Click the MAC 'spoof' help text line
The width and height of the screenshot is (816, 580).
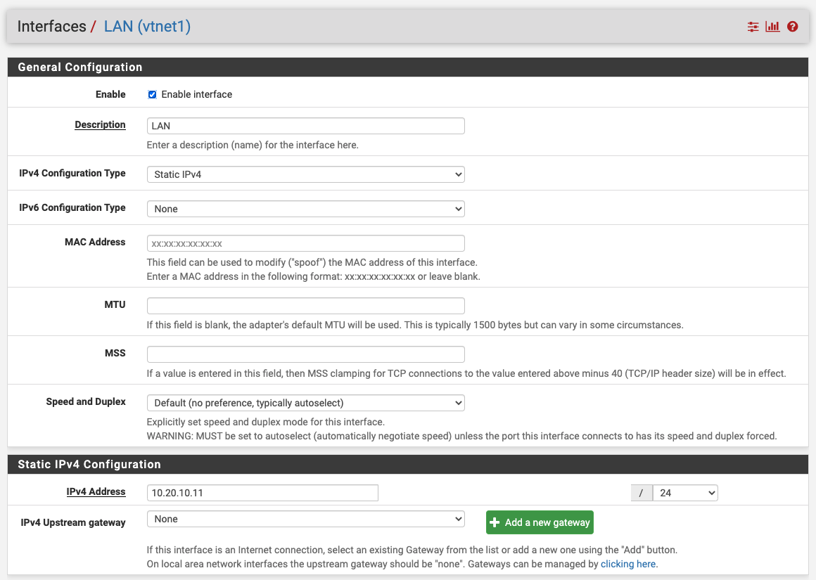tap(312, 263)
